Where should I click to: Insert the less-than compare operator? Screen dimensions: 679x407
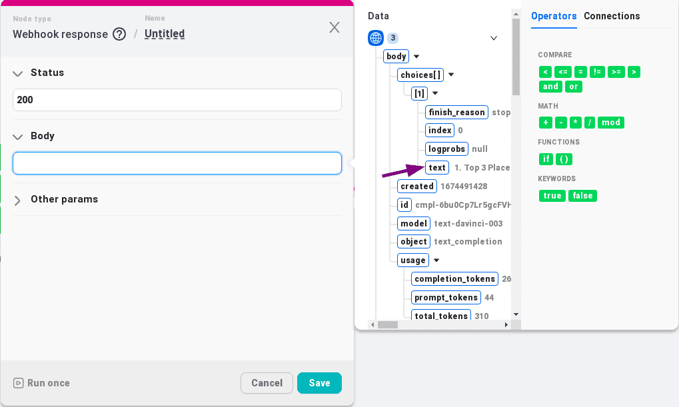point(546,72)
